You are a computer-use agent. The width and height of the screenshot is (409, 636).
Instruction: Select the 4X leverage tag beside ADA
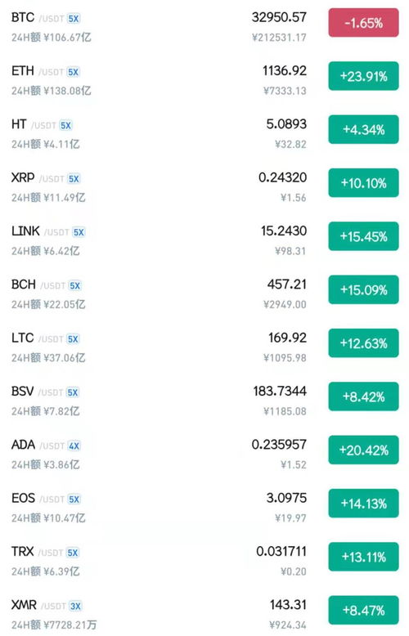tap(74, 446)
